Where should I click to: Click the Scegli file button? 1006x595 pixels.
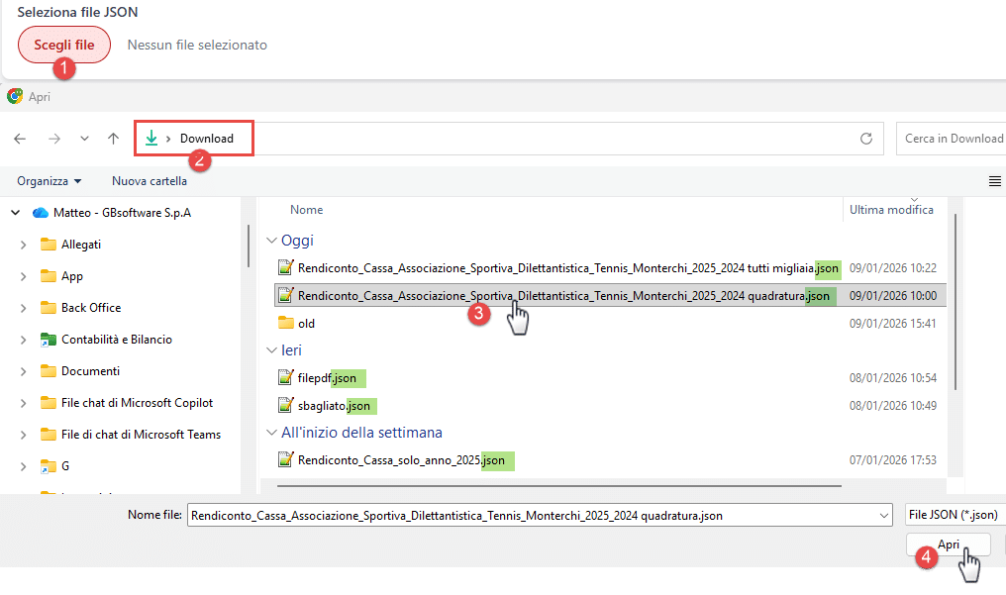tap(64, 45)
